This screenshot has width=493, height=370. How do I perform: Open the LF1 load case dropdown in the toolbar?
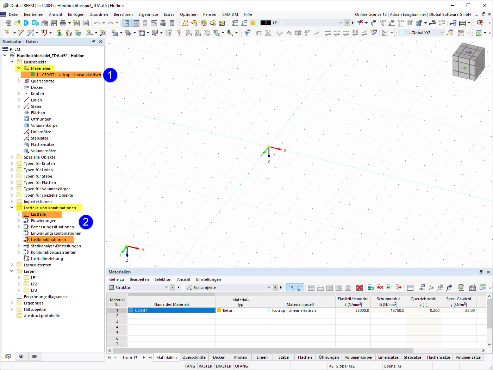pyautogui.click(x=341, y=23)
